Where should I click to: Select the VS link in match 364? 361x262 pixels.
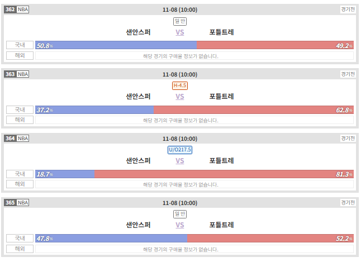coord(180,161)
